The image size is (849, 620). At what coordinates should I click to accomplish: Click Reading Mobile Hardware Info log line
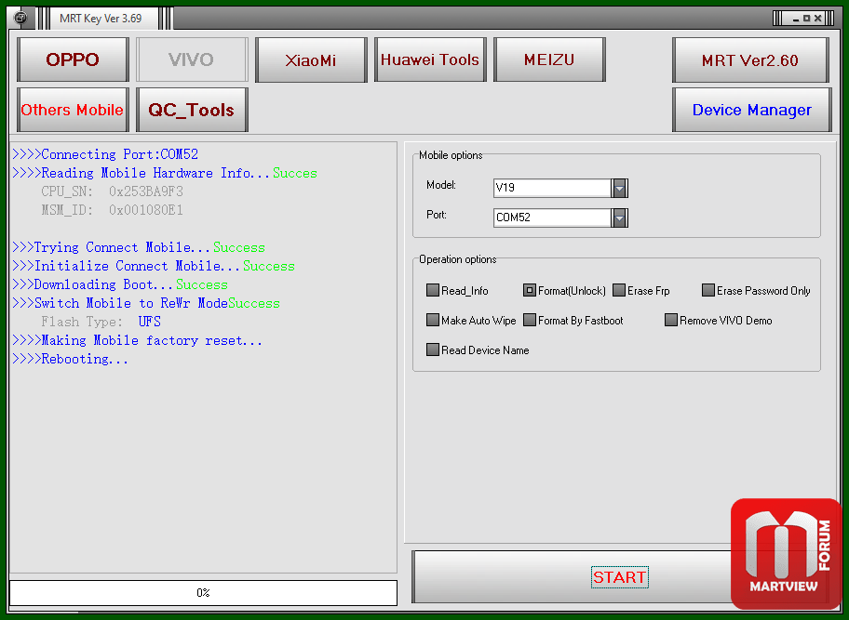click(x=165, y=173)
